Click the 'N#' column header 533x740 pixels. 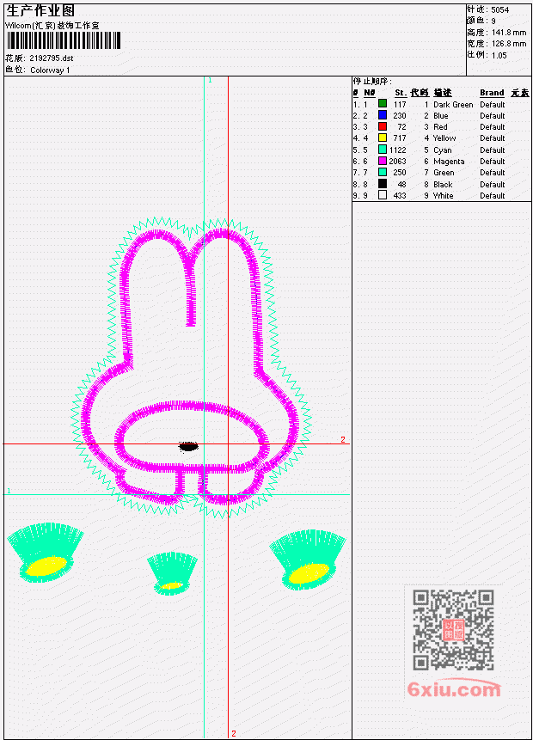tap(369, 93)
